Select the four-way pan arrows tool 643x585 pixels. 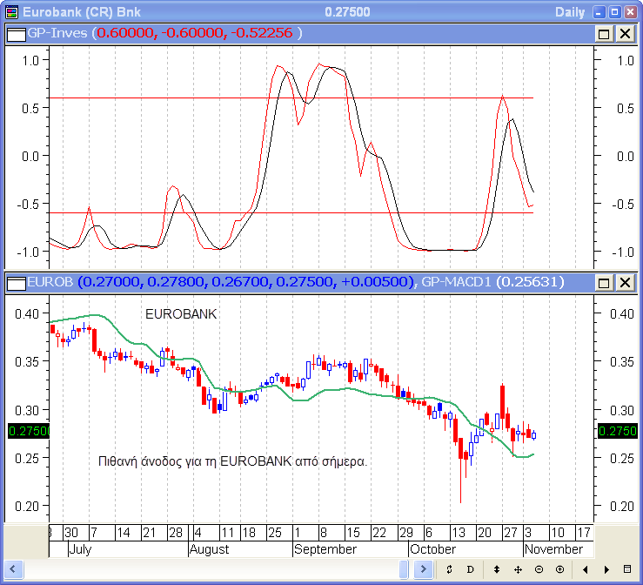tap(518, 569)
